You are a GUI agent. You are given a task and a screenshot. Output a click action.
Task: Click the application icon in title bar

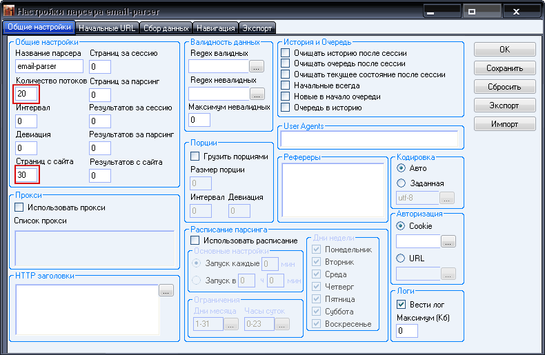click(x=9, y=12)
